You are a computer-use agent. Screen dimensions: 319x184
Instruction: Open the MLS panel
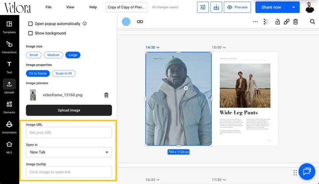[9, 147]
